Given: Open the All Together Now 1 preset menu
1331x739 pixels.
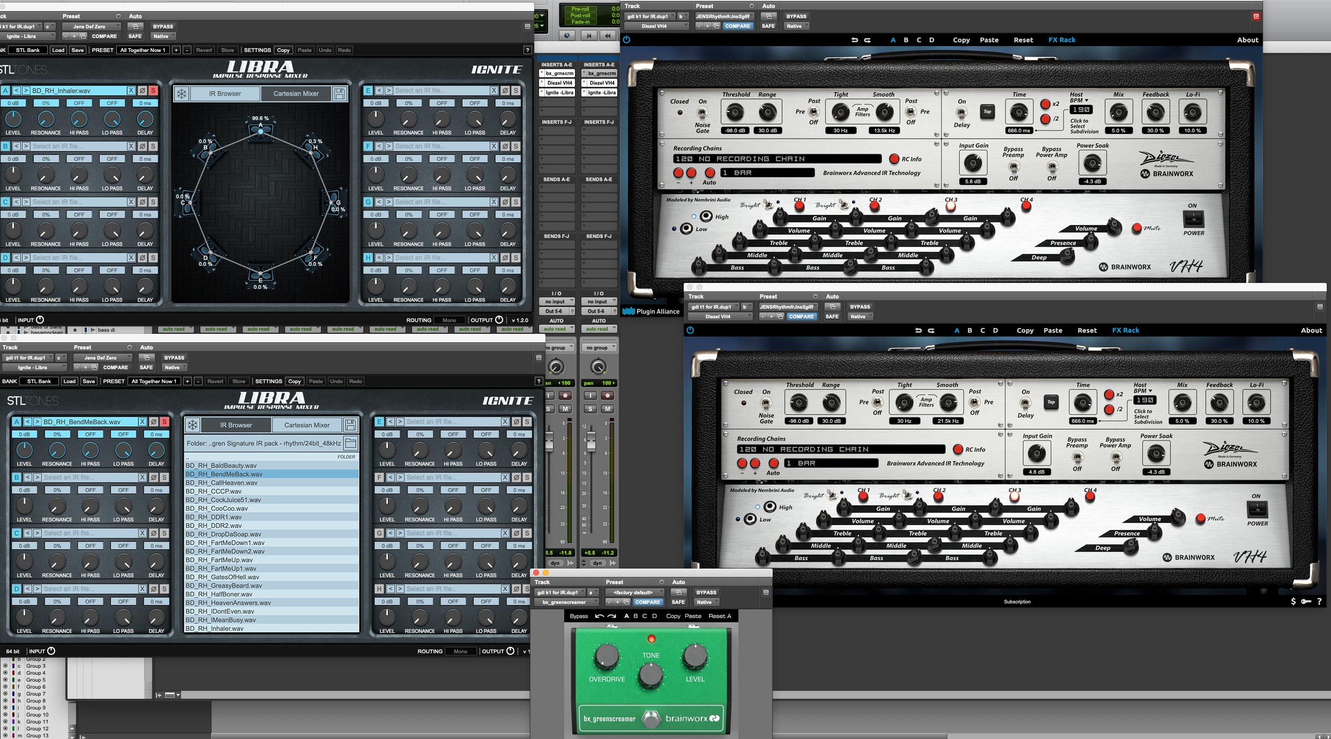Looking at the screenshot, I should (143, 50).
